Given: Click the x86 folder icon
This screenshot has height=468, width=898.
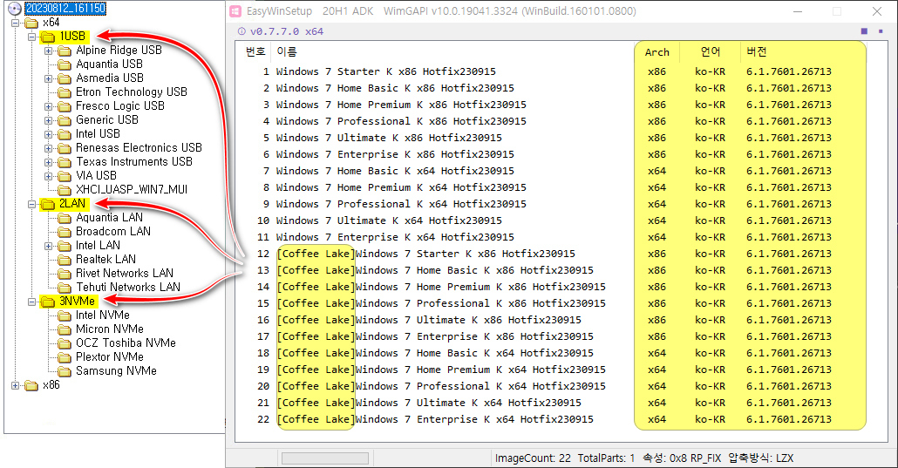Looking at the screenshot, I should point(31,385).
